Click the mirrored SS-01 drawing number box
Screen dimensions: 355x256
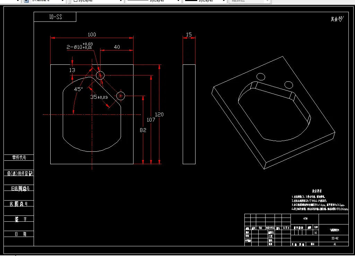55,17
